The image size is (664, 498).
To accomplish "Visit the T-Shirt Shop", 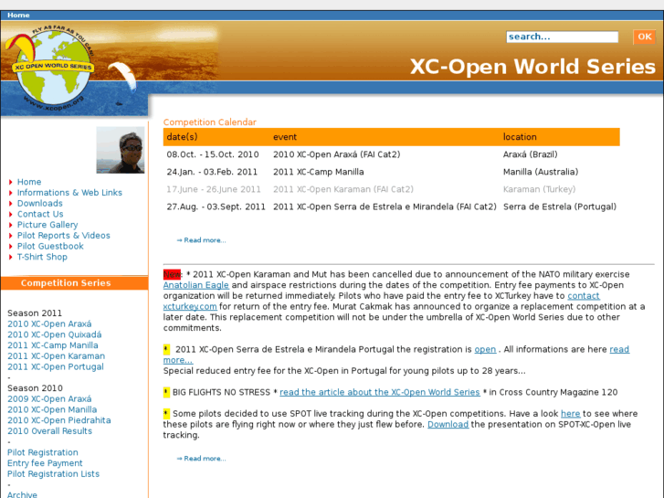I will tap(42, 257).
